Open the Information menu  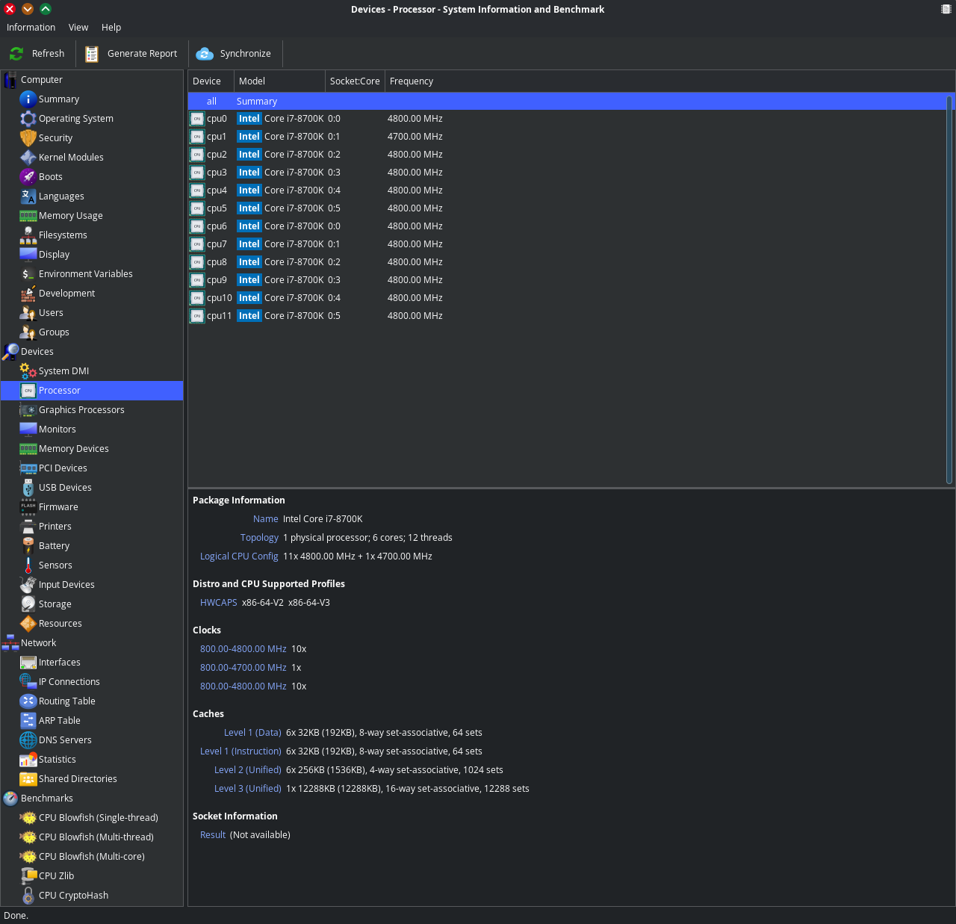pyautogui.click(x=31, y=28)
